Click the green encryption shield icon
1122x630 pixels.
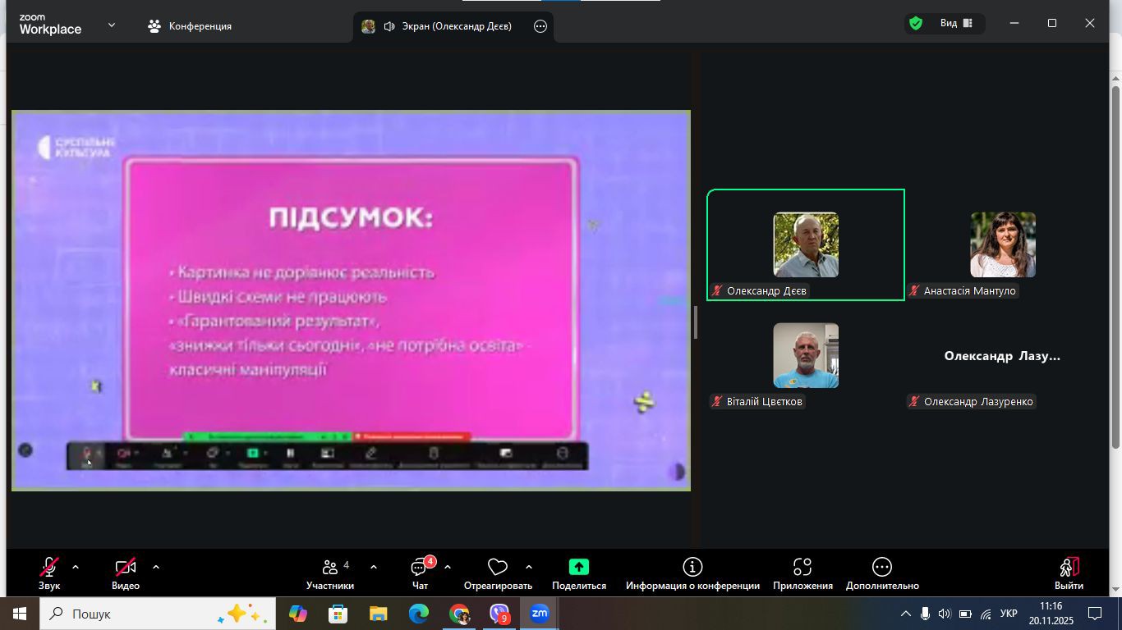point(915,24)
